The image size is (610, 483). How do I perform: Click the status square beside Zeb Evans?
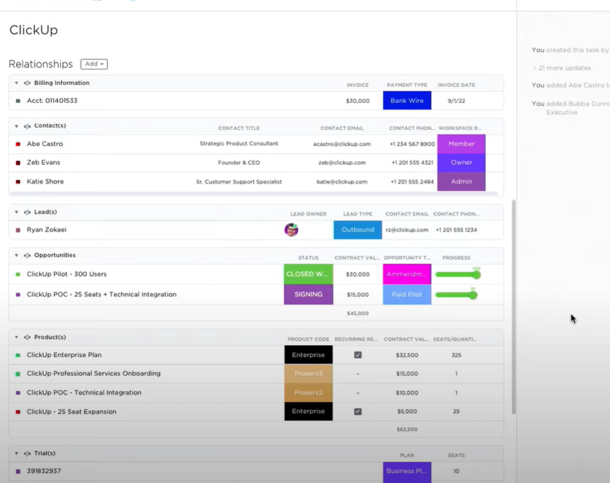coord(18,163)
